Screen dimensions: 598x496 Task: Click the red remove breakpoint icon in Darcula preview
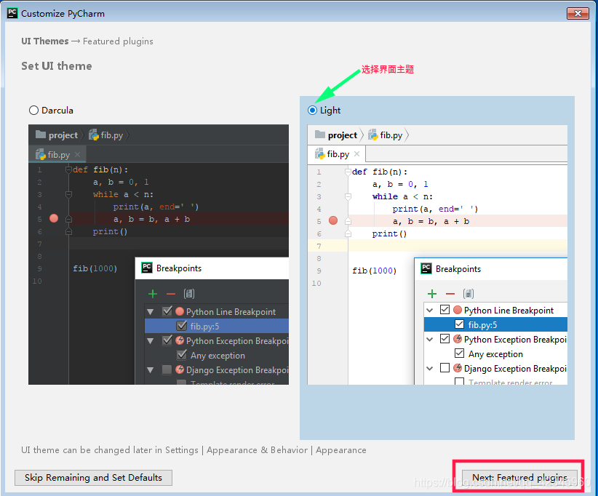coord(170,294)
